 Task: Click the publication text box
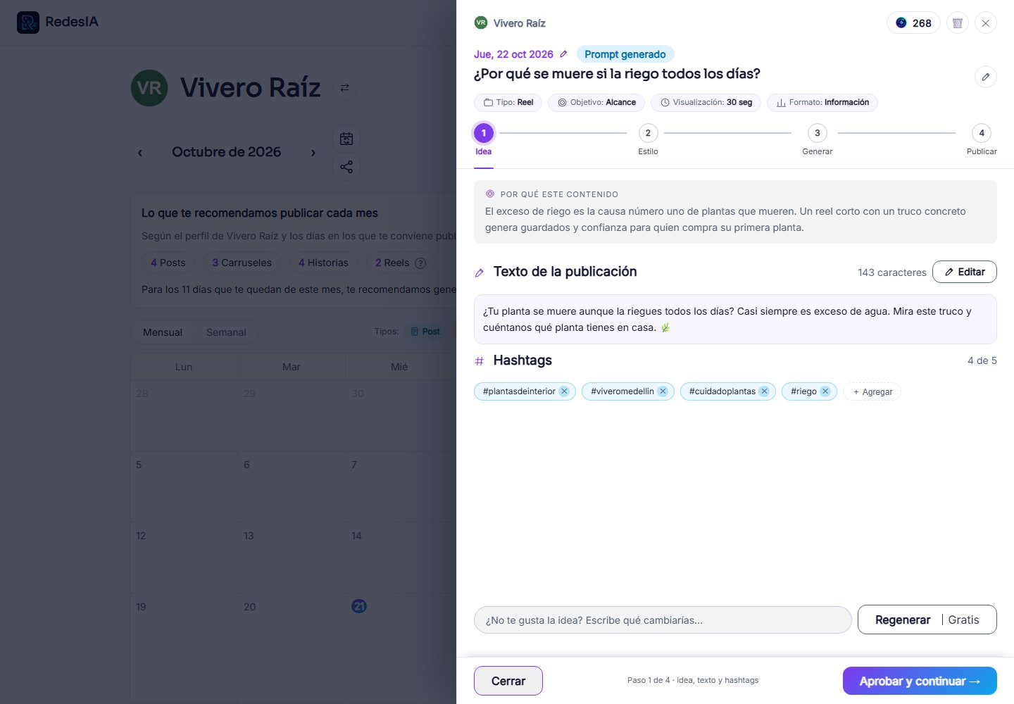point(735,319)
